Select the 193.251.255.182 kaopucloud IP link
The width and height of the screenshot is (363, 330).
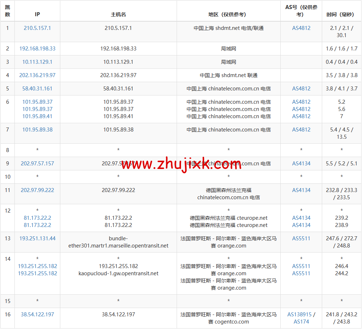[x=37, y=273]
